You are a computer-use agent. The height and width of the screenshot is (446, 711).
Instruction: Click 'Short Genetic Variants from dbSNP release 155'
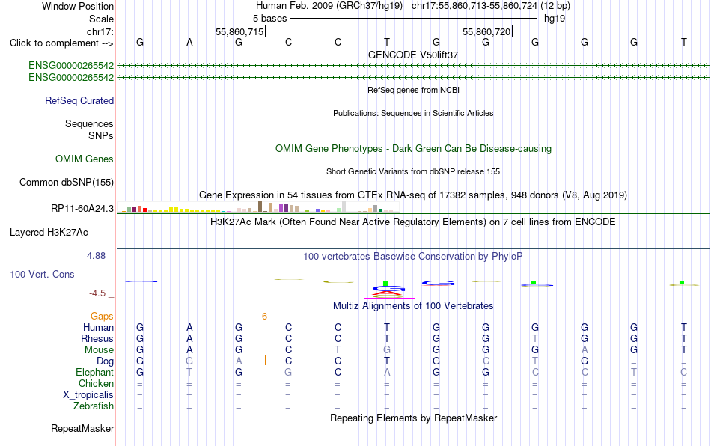coord(413,172)
